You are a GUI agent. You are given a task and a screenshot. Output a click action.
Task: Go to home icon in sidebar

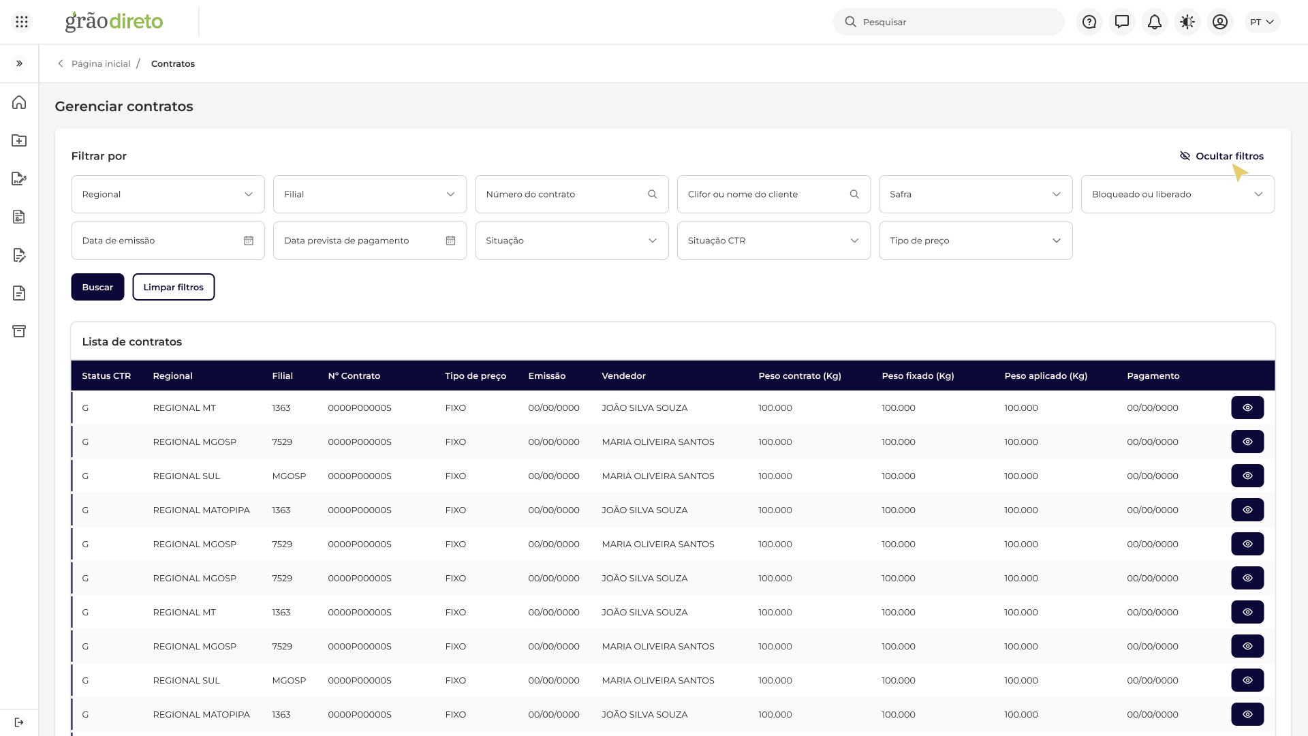point(19,102)
